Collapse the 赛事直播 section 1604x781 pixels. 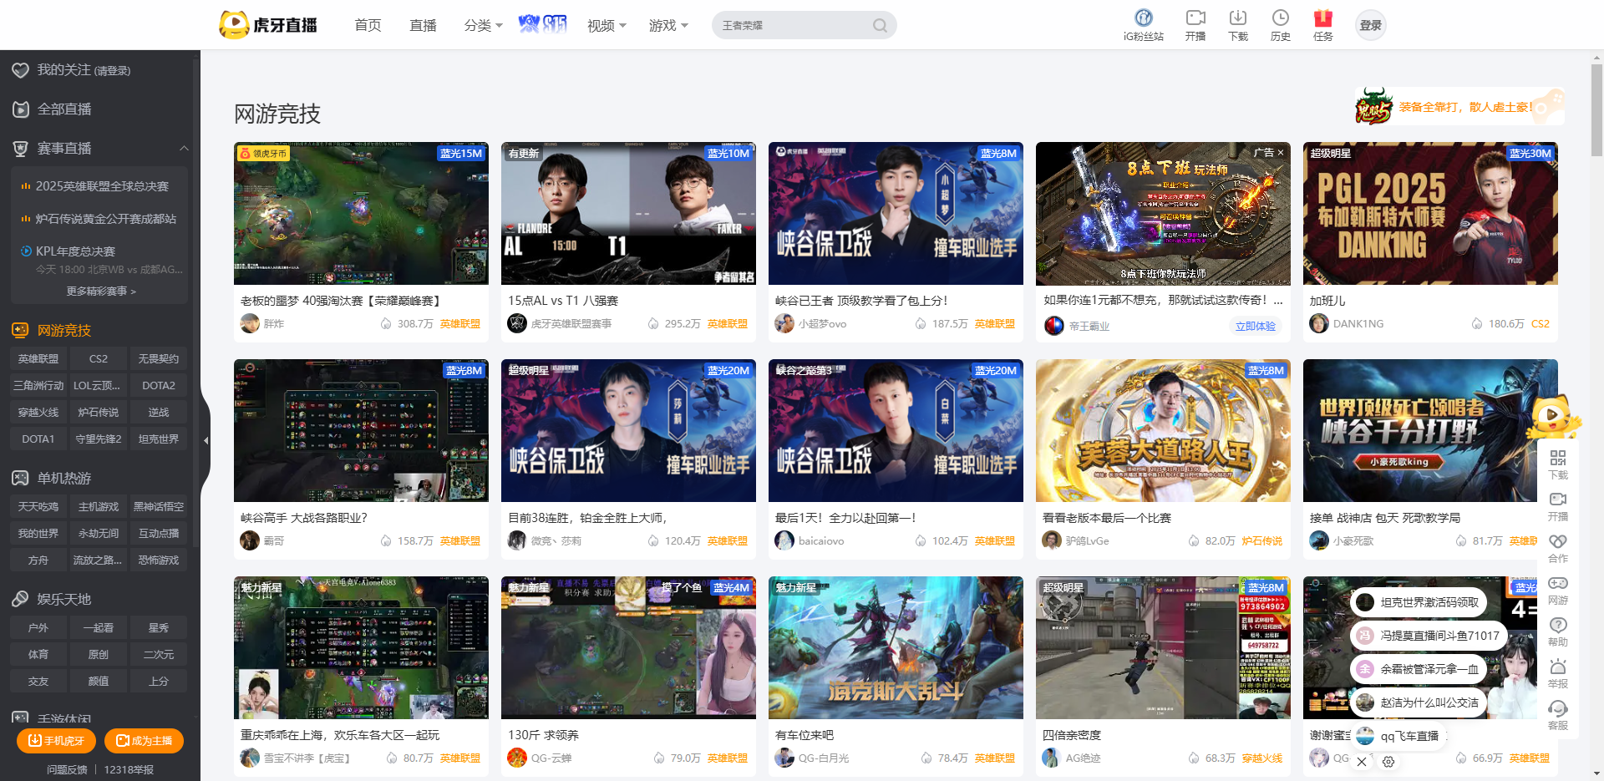pos(184,149)
